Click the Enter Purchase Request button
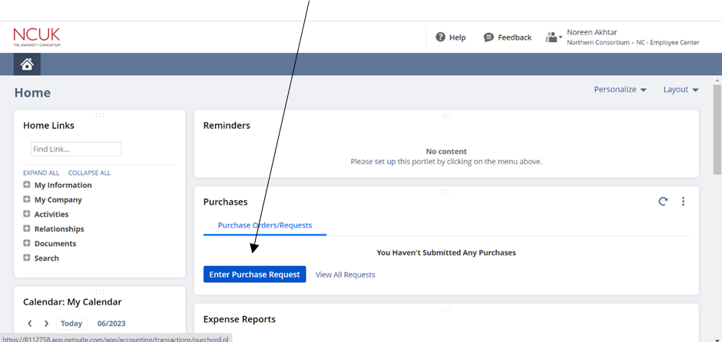 254,275
